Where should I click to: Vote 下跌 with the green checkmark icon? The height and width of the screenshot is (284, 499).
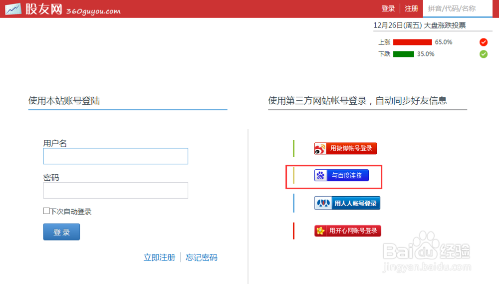[x=484, y=54]
